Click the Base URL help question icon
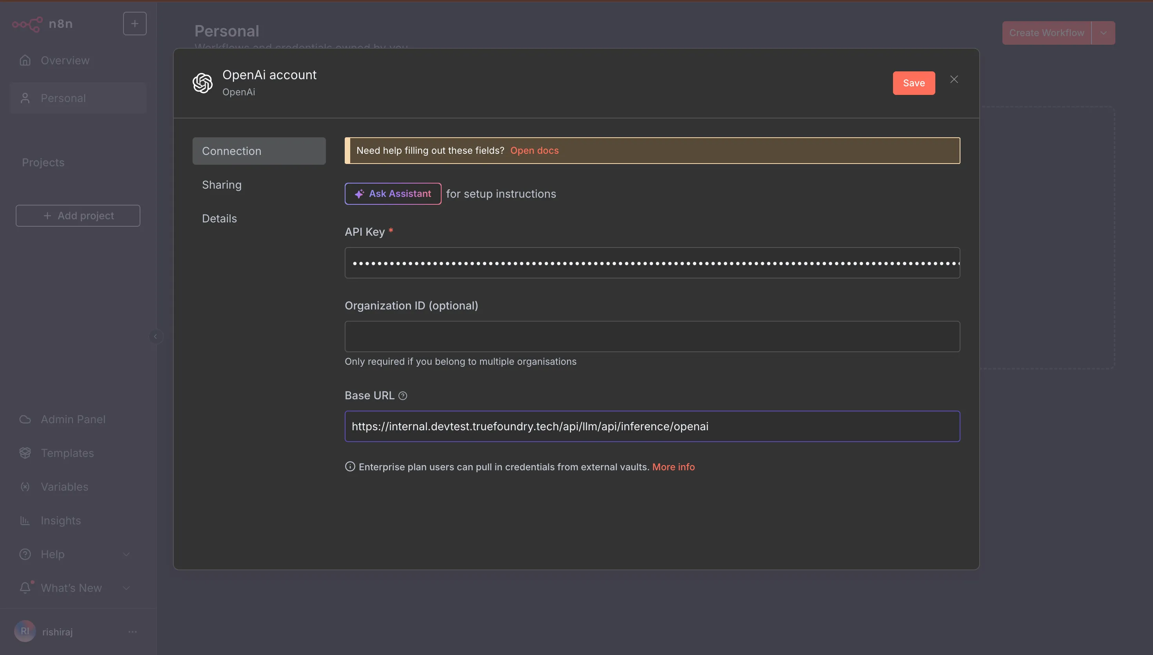Image resolution: width=1153 pixels, height=655 pixels. [x=403, y=396]
